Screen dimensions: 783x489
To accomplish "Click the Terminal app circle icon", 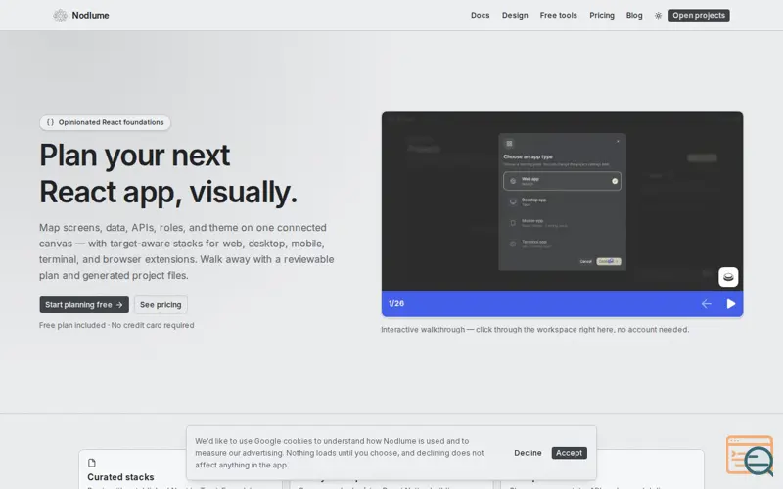I will (513, 244).
